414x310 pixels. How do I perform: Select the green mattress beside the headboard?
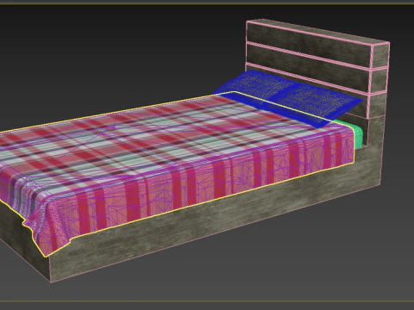357,134
